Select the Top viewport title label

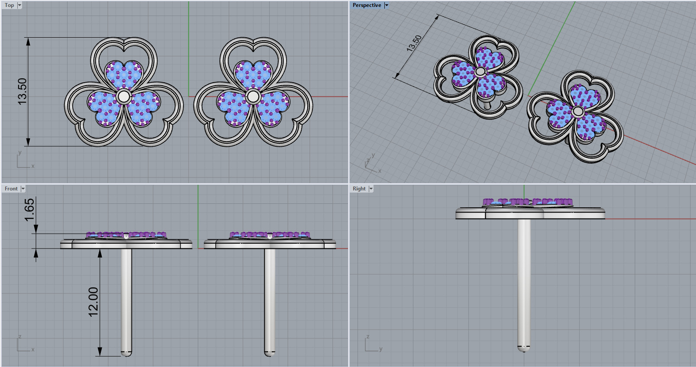click(9, 5)
